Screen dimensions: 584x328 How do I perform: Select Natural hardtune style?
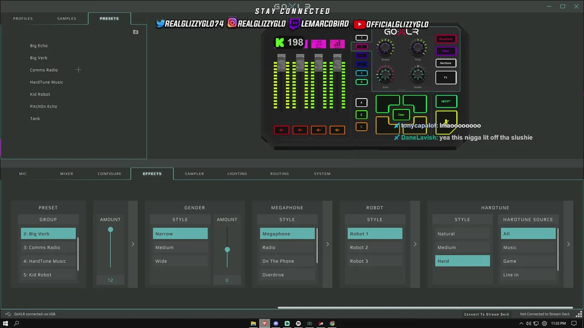463,234
